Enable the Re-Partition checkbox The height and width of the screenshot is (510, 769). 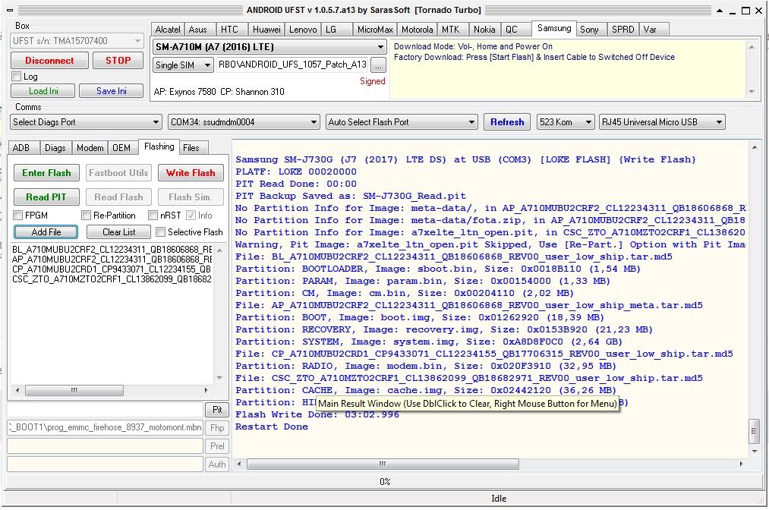[x=87, y=216]
